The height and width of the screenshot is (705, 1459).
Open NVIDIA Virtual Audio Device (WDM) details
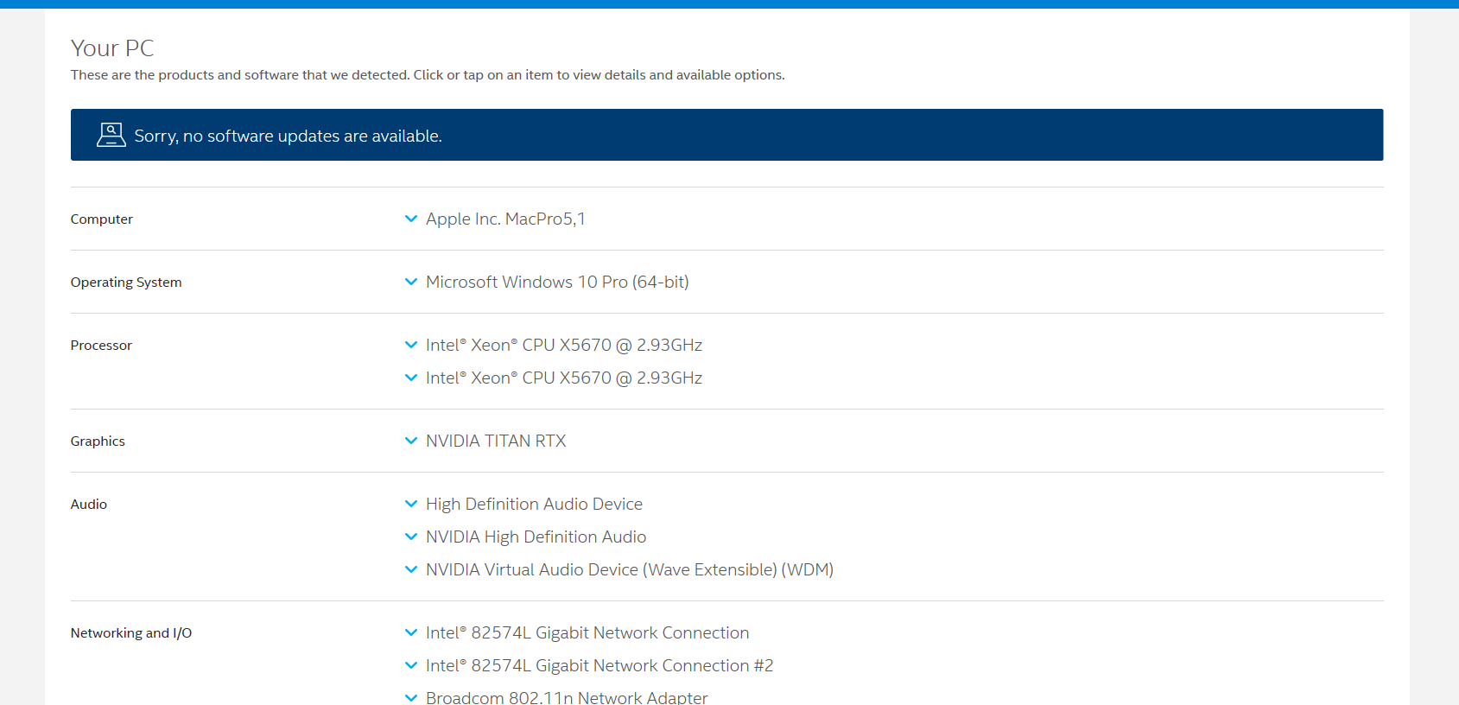point(630,569)
